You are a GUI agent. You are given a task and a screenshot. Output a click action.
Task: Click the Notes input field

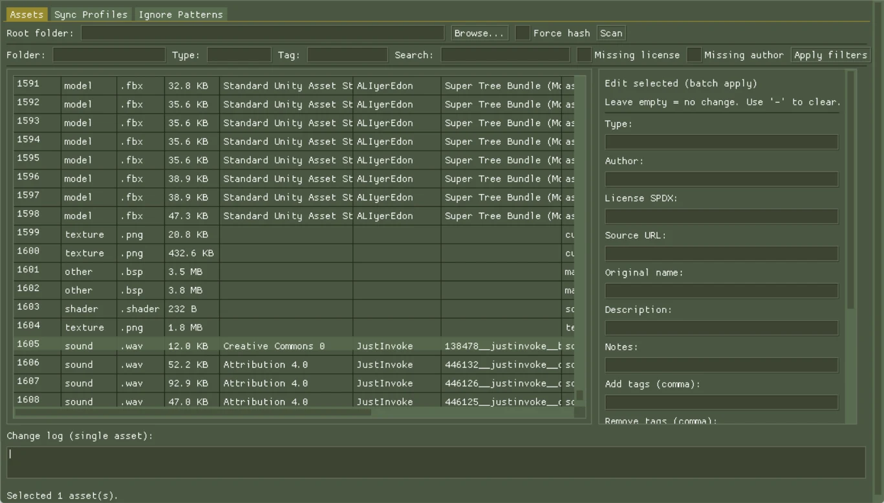(x=722, y=365)
